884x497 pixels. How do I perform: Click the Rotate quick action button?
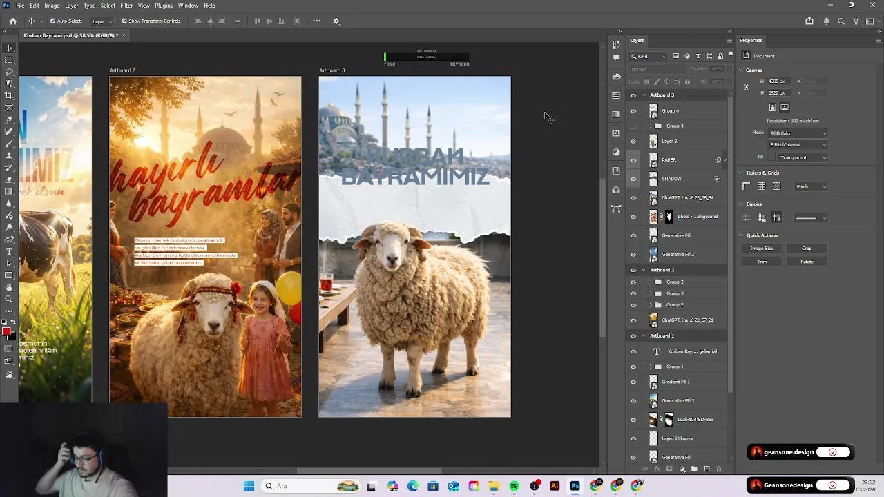click(807, 262)
